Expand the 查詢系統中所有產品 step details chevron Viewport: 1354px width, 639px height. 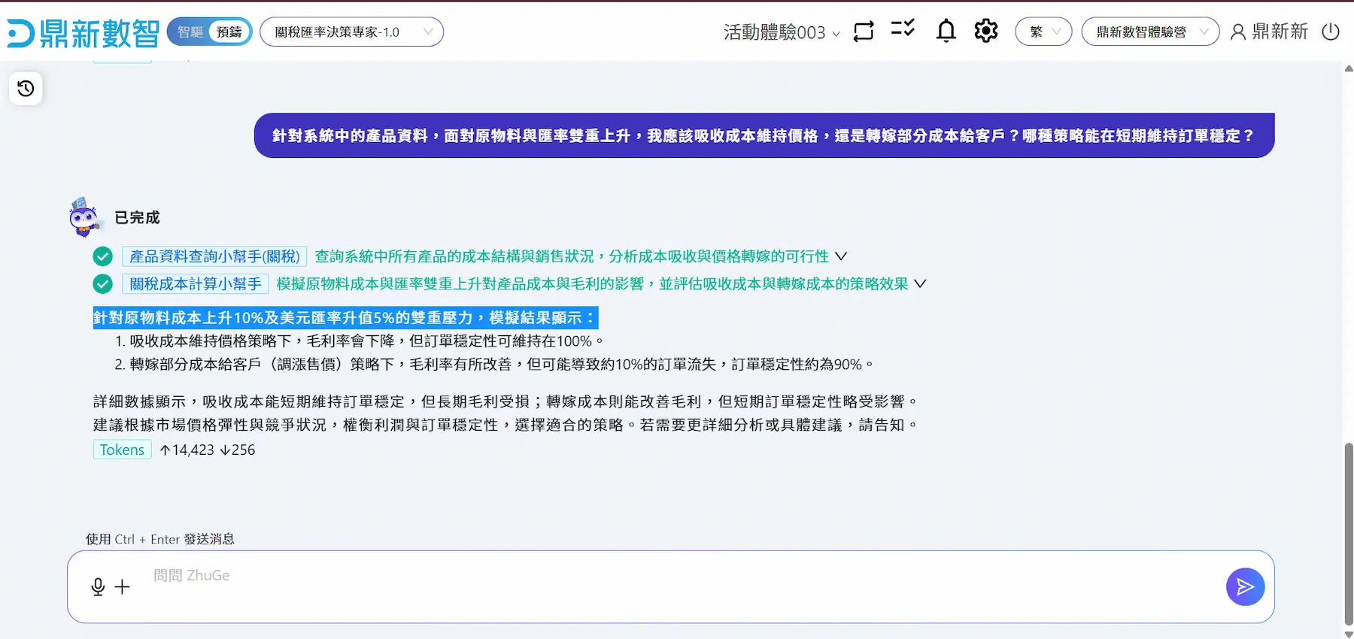(x=841, y=256)
